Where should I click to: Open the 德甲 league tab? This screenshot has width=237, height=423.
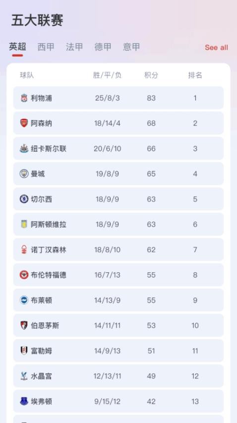tap(103, 47)
